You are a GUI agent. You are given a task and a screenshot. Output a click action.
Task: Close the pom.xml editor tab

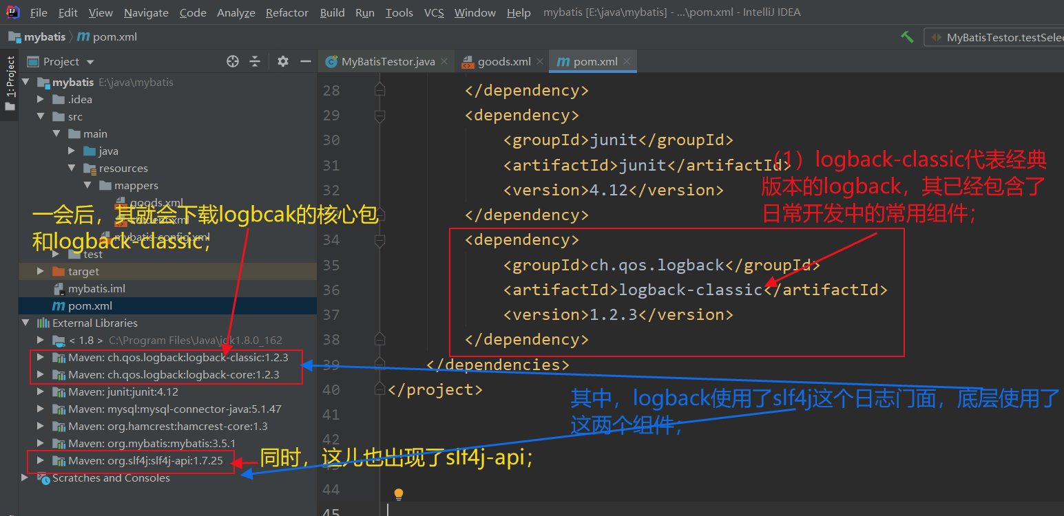(627, 62)
